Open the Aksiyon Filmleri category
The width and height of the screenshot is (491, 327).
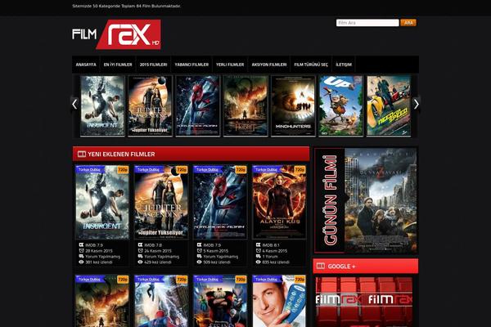pos(269,65)
